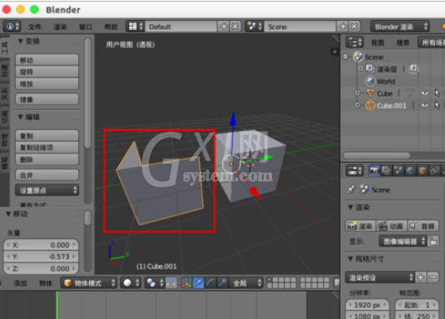Select the World item in outliner
445x319 pixels.
[x=385, y=81]
